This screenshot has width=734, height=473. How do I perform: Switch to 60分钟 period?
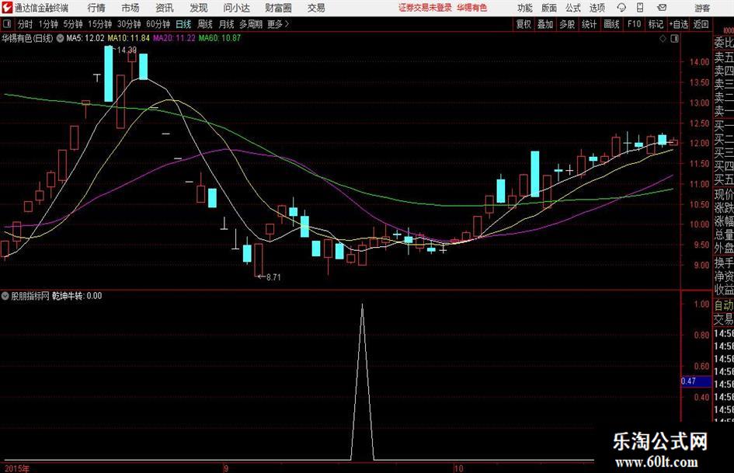click(x=158, y=24)
